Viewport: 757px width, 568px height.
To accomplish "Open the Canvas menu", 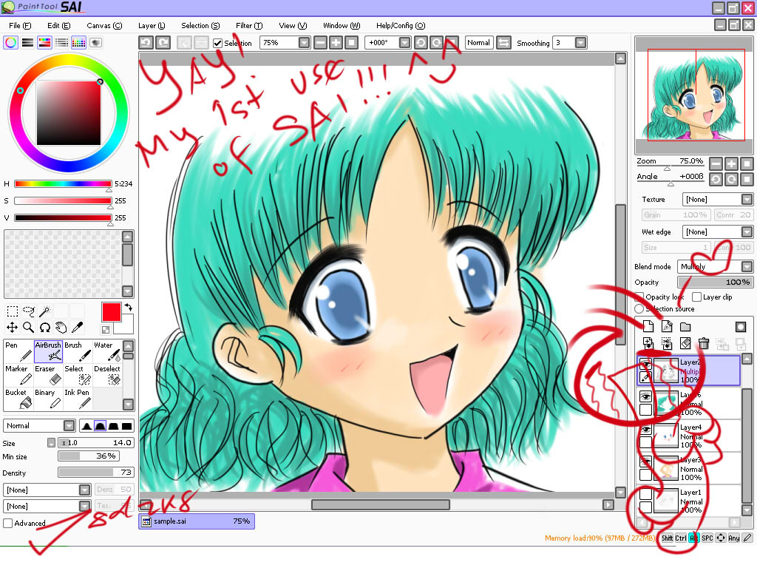I will [104, 26].
